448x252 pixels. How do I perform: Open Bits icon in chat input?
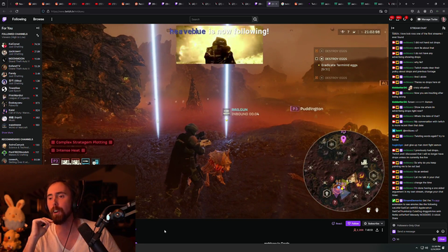437,232
